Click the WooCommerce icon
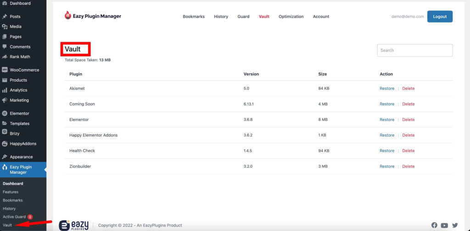 coord(5,70)
